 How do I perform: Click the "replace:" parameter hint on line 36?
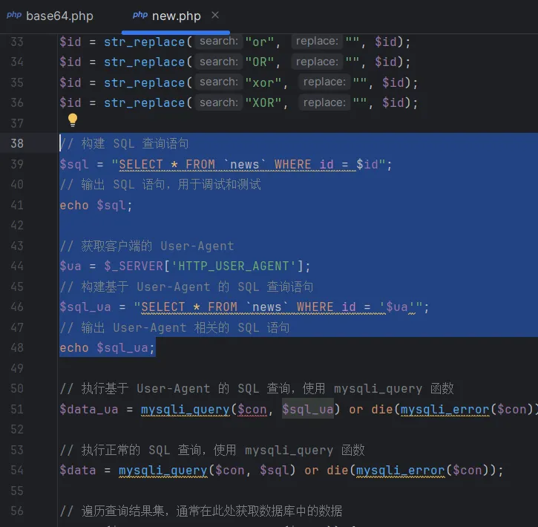(x=324, y=102)
